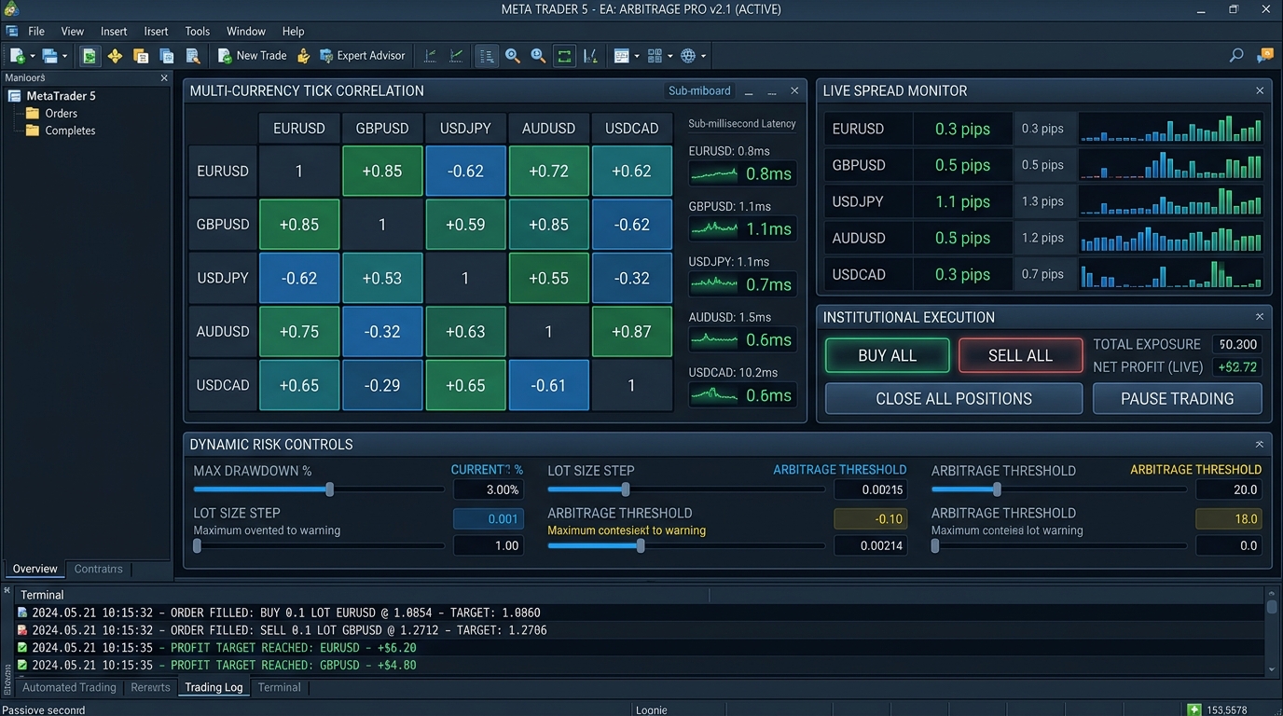The image size is (1283, 716).
Task: Click the 3.00% drawdown value field
Action: click(x=489, y=489)
